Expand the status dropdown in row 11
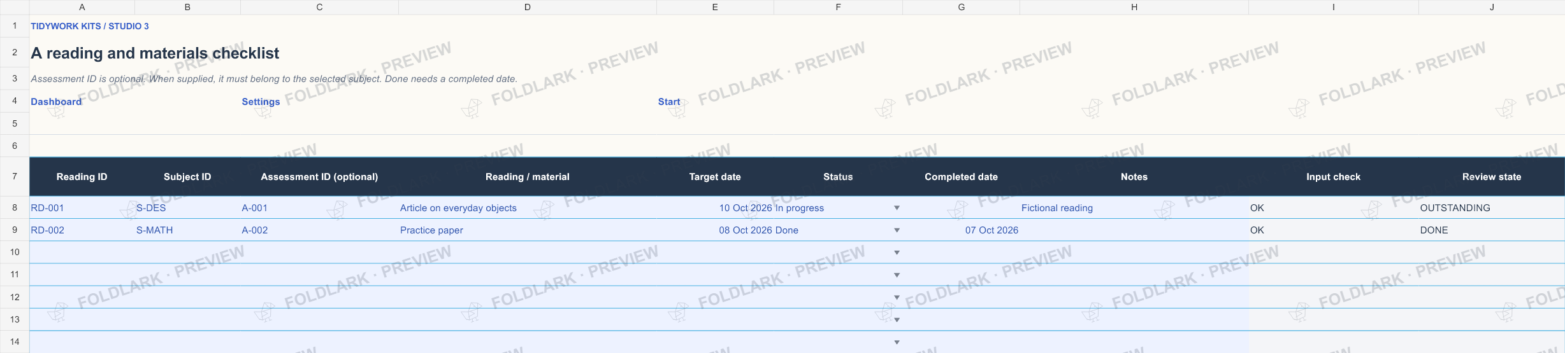Viewport: 1565px width, 353px height. pos(897,275)
